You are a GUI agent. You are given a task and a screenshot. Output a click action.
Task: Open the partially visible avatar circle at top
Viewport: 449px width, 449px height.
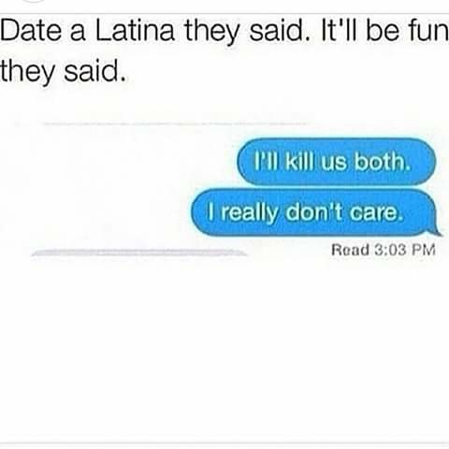pyautogui.click(x=35, y=1)
